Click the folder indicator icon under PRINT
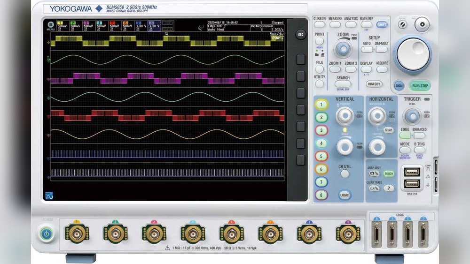The image size is (470, 264). point(316,55)
